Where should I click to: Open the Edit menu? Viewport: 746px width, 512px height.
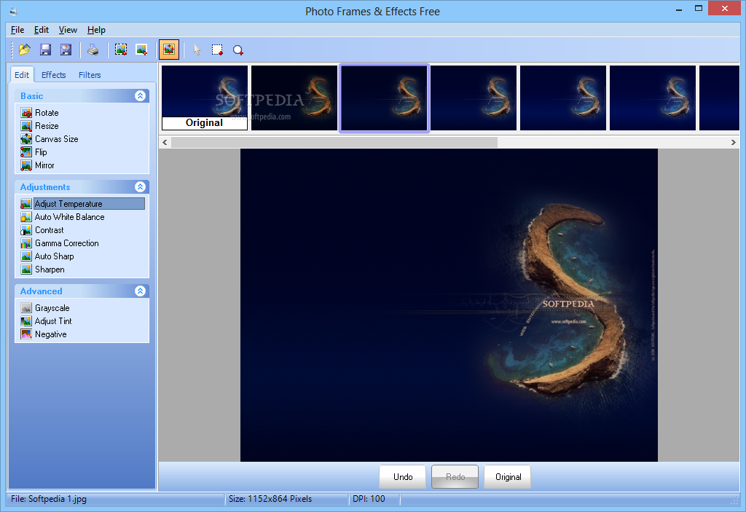tap(42, 30)
